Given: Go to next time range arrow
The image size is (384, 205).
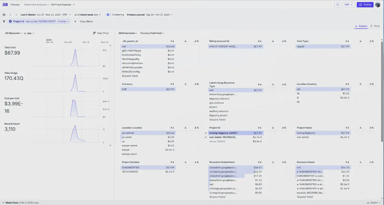Looking at the screenshot, I should coord(16,15).
